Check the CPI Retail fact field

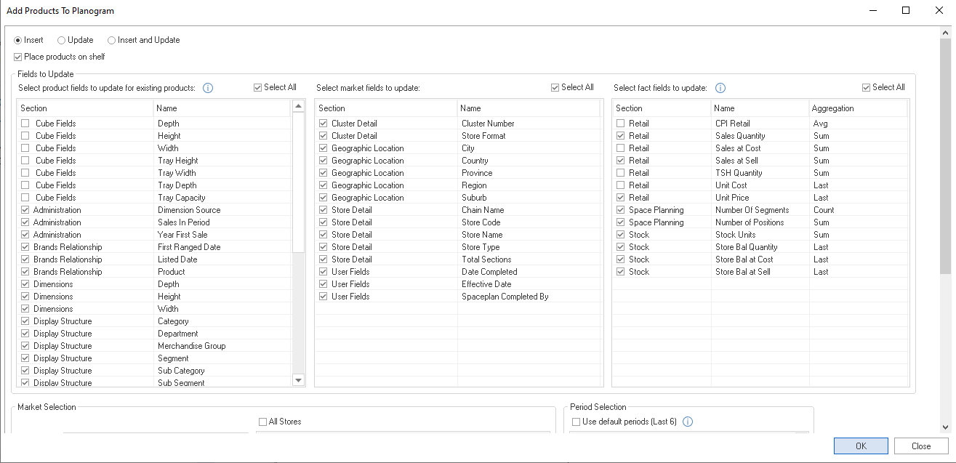pyautogui.click(x=620, y=124)
